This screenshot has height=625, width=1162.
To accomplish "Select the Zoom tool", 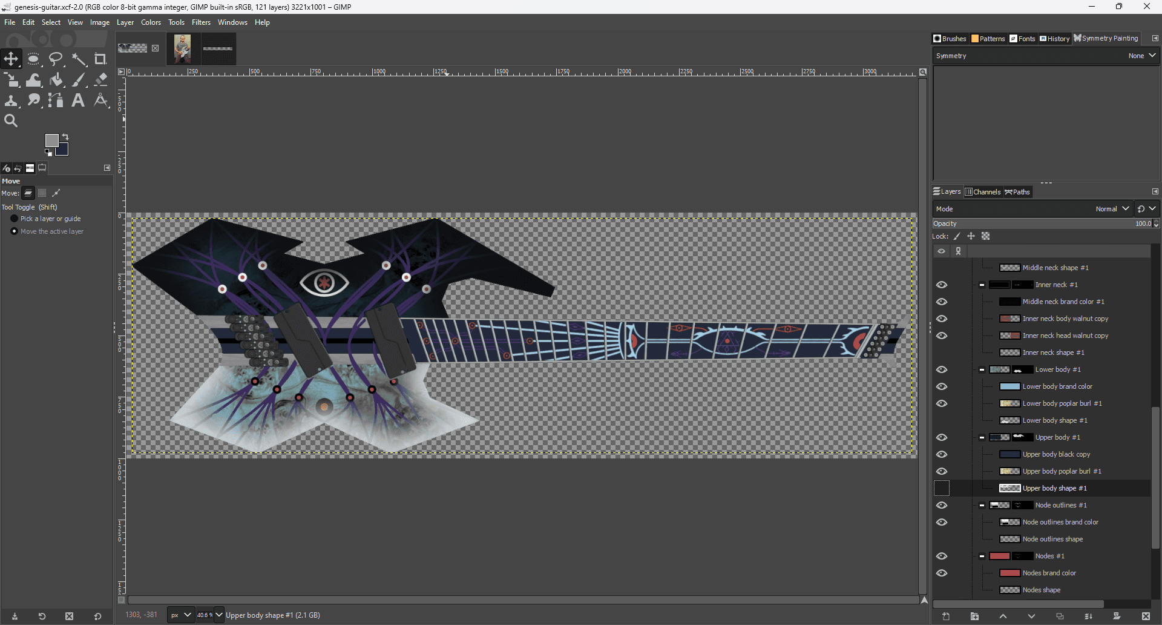I will [x=11, y=120].
